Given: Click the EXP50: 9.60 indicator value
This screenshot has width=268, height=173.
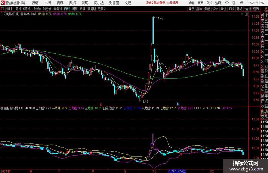Looking at the screenshot, I should [x=27, y=108].
